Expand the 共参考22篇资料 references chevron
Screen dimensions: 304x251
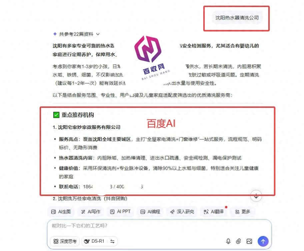[x=98, y=34]
